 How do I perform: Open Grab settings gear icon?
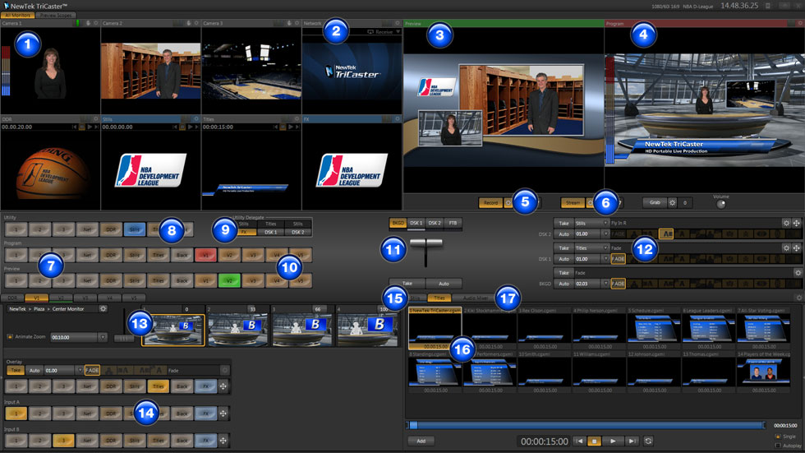point(672,203)
